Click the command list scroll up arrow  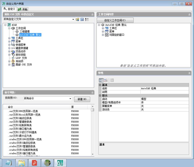coord(92,106)
